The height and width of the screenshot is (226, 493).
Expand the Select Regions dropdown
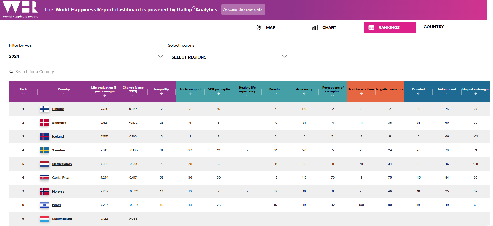[x=229, y=57]
